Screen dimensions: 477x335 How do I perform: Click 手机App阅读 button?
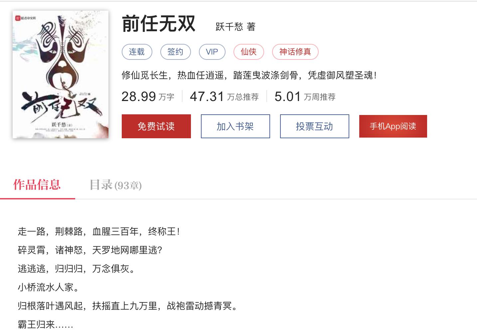coord(393,126)
